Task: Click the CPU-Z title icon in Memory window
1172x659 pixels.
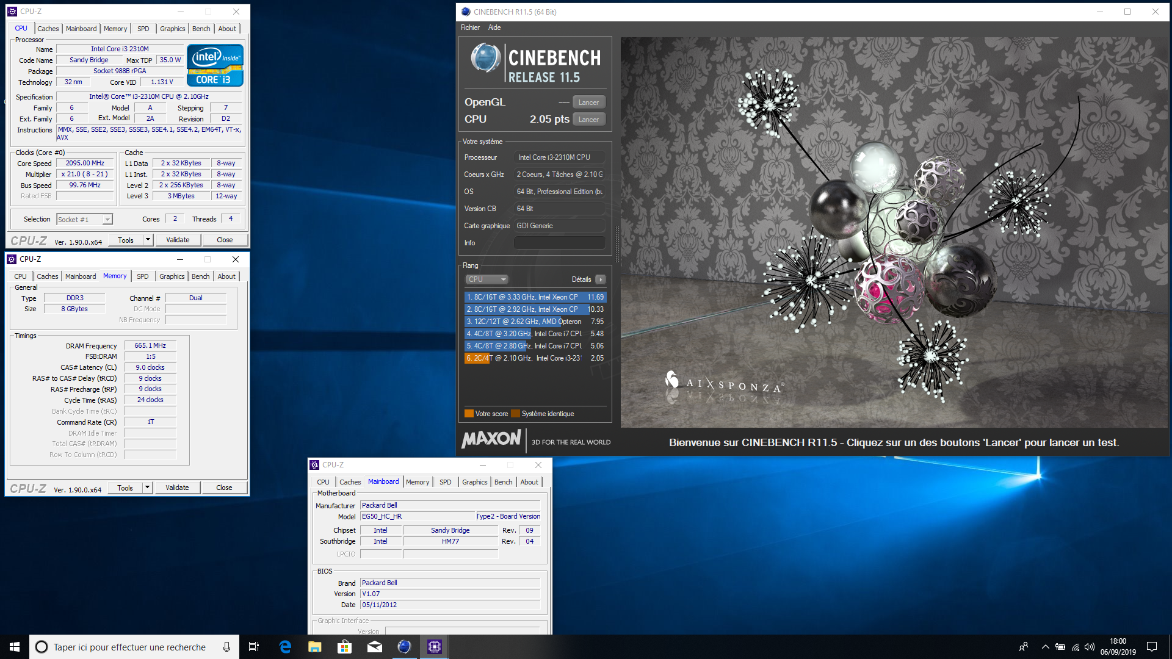Action: tap(12, 259)
